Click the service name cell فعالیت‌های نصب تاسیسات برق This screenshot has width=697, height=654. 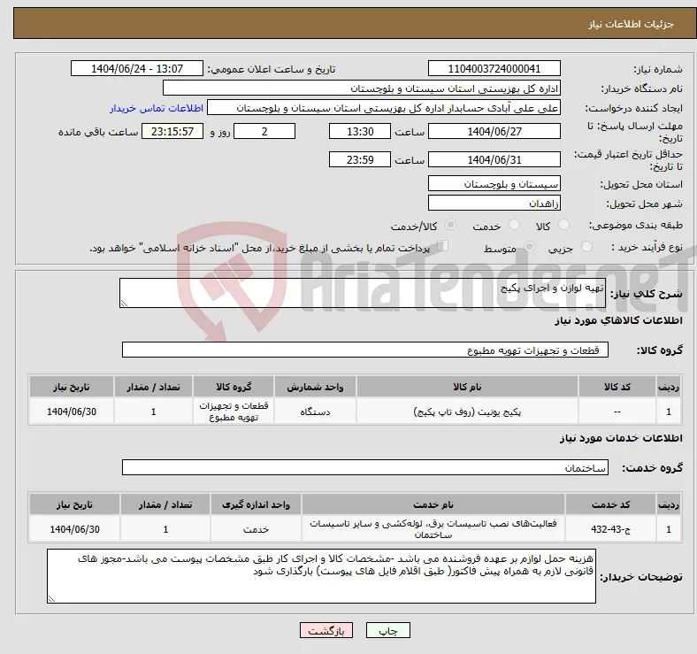433,529
